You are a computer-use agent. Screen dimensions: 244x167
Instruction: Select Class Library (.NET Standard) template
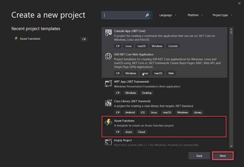pyautogui.click(x=164, y=107)
